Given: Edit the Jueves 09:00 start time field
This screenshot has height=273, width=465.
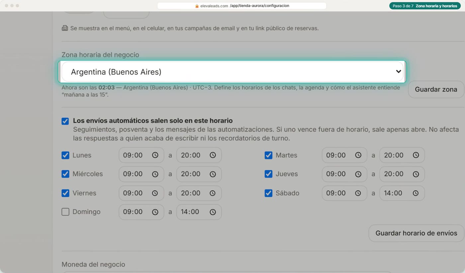Looking at the screenshot, I should [x=344, y=174].
